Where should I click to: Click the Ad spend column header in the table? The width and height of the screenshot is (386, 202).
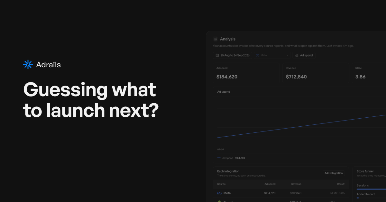pos(270,184)
